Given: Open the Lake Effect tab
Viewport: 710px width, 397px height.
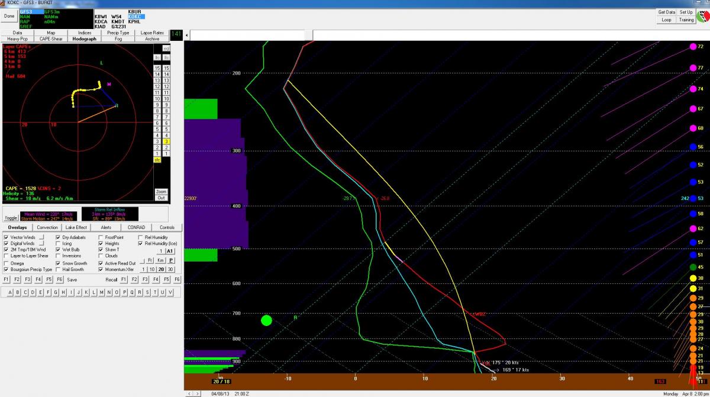Looking at the screenshot, I should (x=77, y=227).
